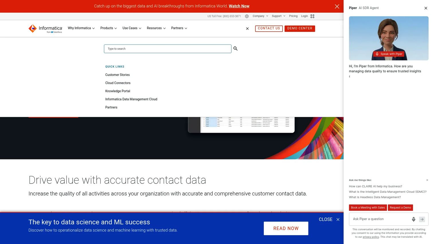Expand the Partners nav dropdown
The image size is (434, 244).
tap(179, 28)
